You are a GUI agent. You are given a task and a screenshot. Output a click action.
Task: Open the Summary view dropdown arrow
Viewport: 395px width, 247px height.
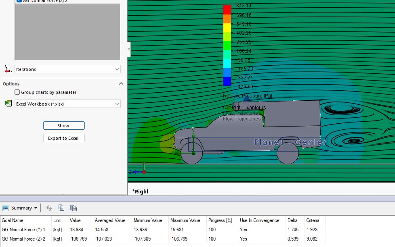click(x=36, y=208)
